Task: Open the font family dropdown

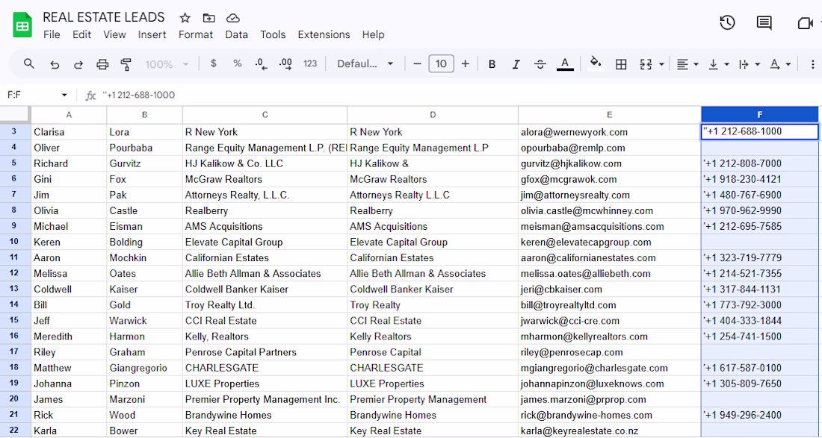Action: (x=365, y=64)
